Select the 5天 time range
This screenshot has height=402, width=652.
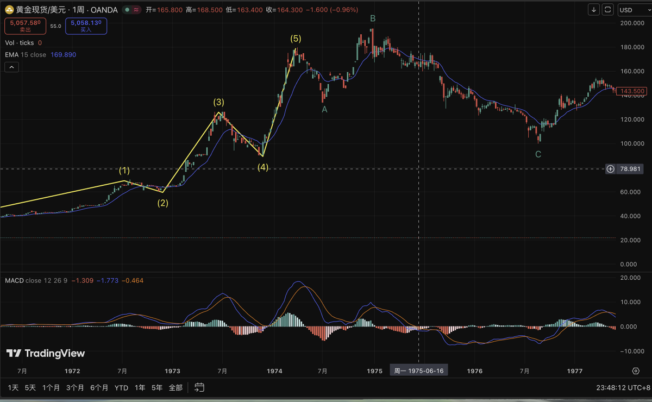click(30, 388)
